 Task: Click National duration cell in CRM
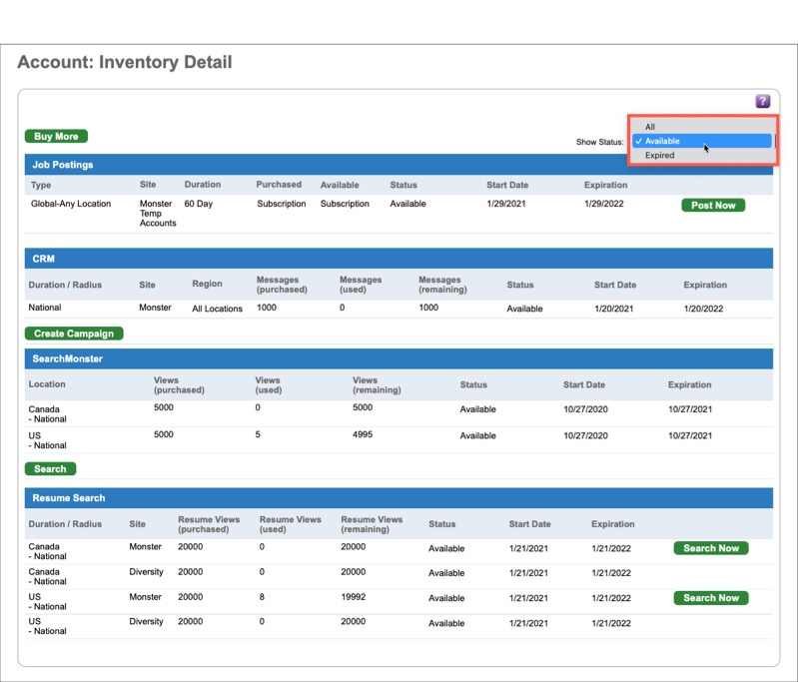[45, 308]
